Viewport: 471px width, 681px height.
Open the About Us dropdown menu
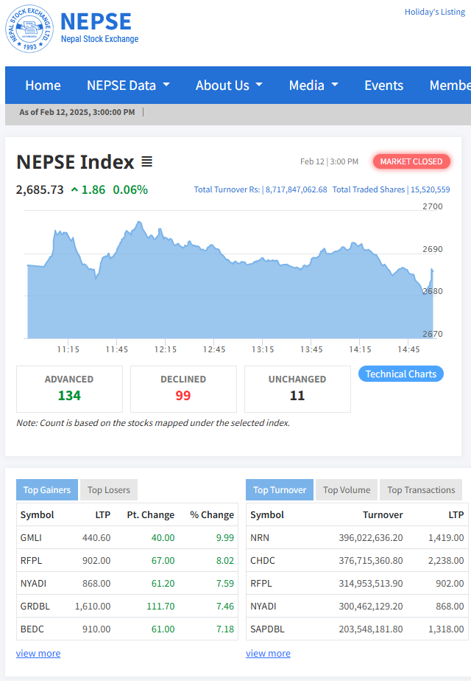coord(229,85)
